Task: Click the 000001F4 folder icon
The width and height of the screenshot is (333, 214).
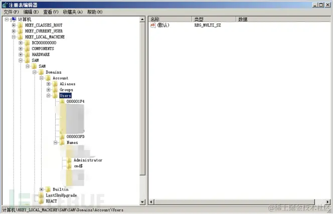Action: tap(62, 101)
